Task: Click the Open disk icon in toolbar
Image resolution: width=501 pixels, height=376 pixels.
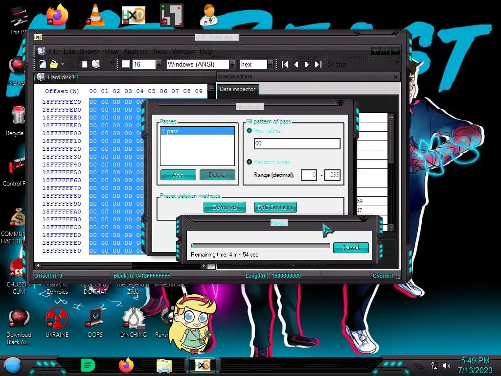Action: pyautogui.click(x=96, y=64)
